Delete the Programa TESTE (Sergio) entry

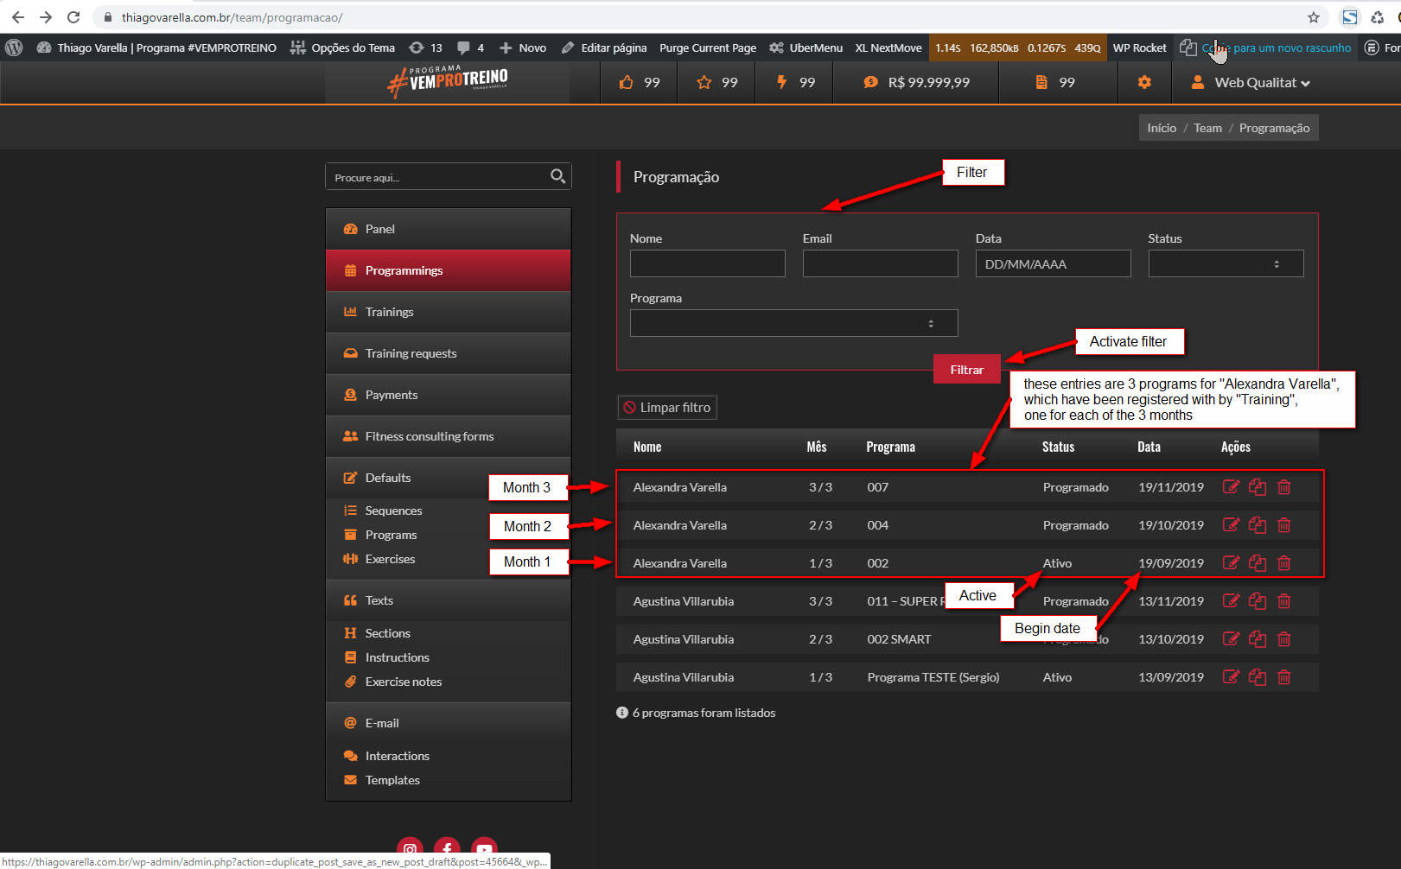pyautogui.click(x=1284, y=677)
